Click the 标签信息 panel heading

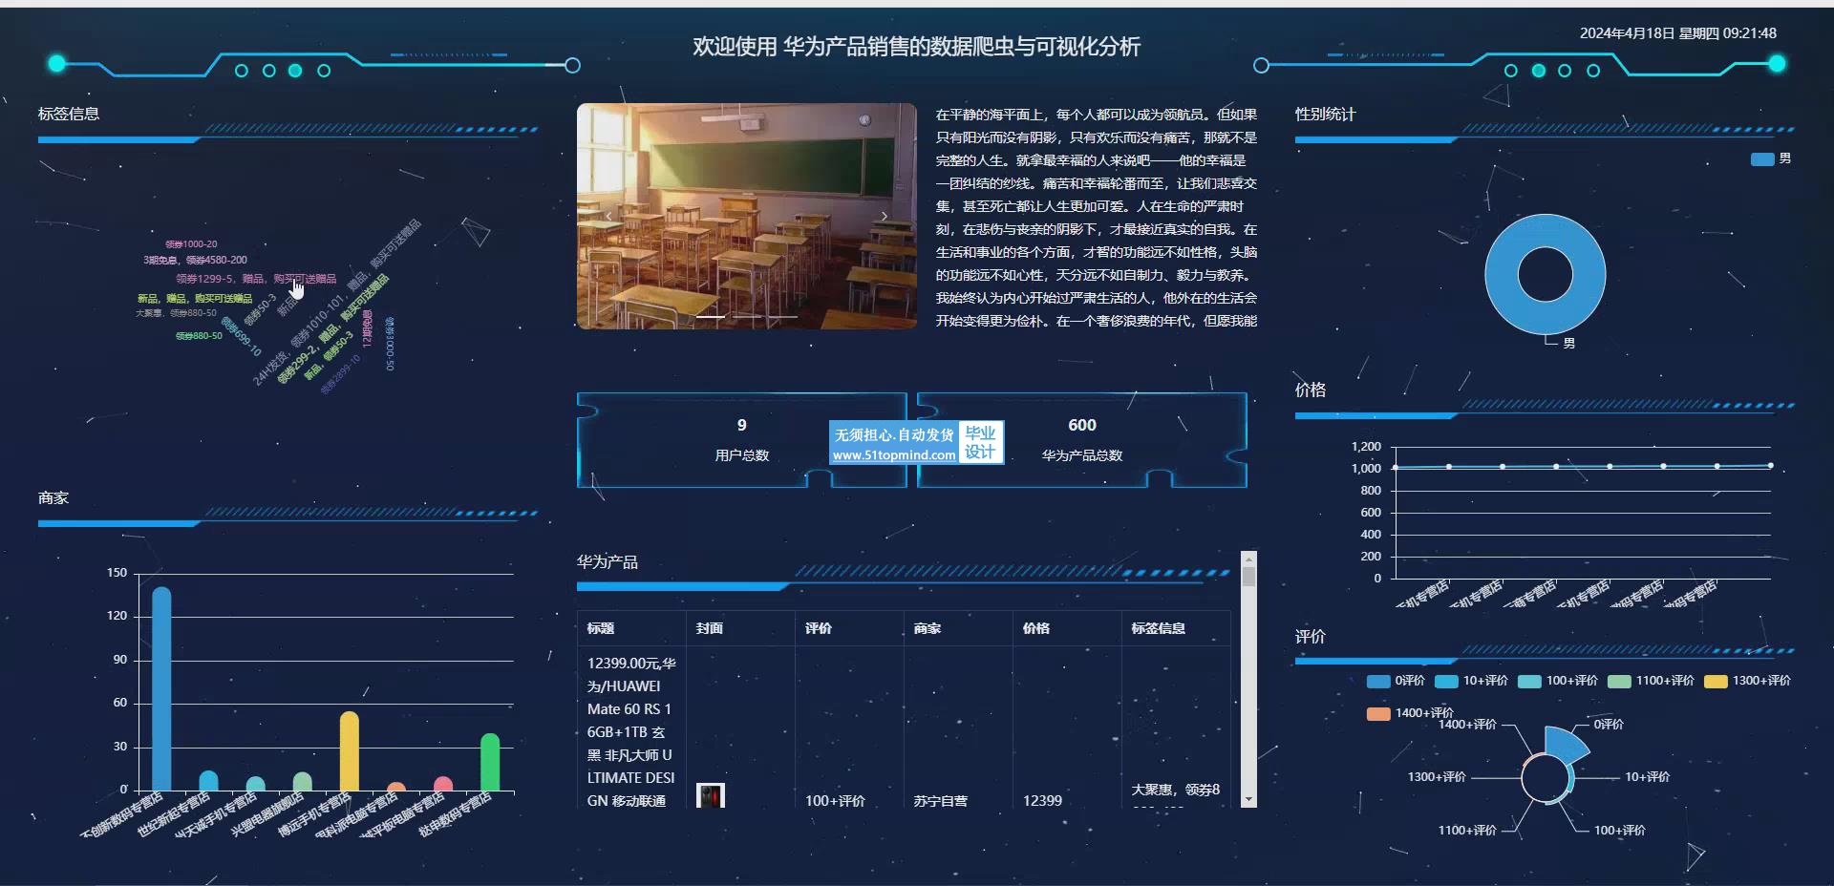tap(69, 114)
